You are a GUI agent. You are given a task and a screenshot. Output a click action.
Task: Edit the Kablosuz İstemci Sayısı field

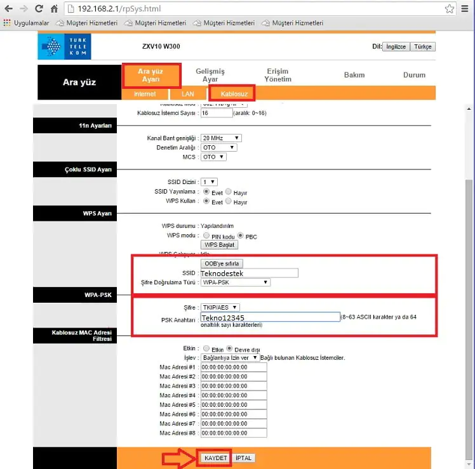(217, 113)
